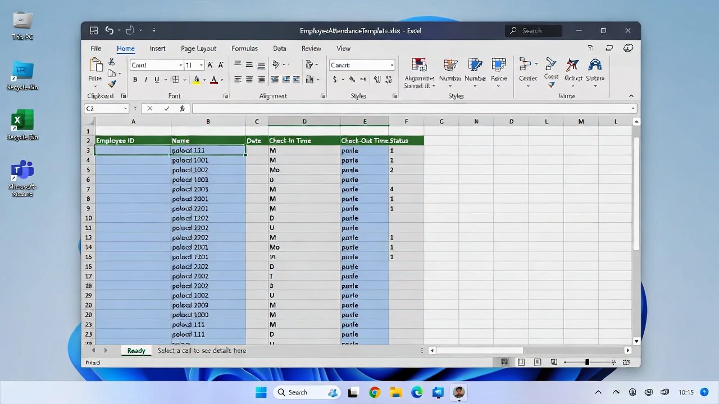The image size is (719, 404).
Task: Switch to the Formulas tab
Action: click(244, 49)
